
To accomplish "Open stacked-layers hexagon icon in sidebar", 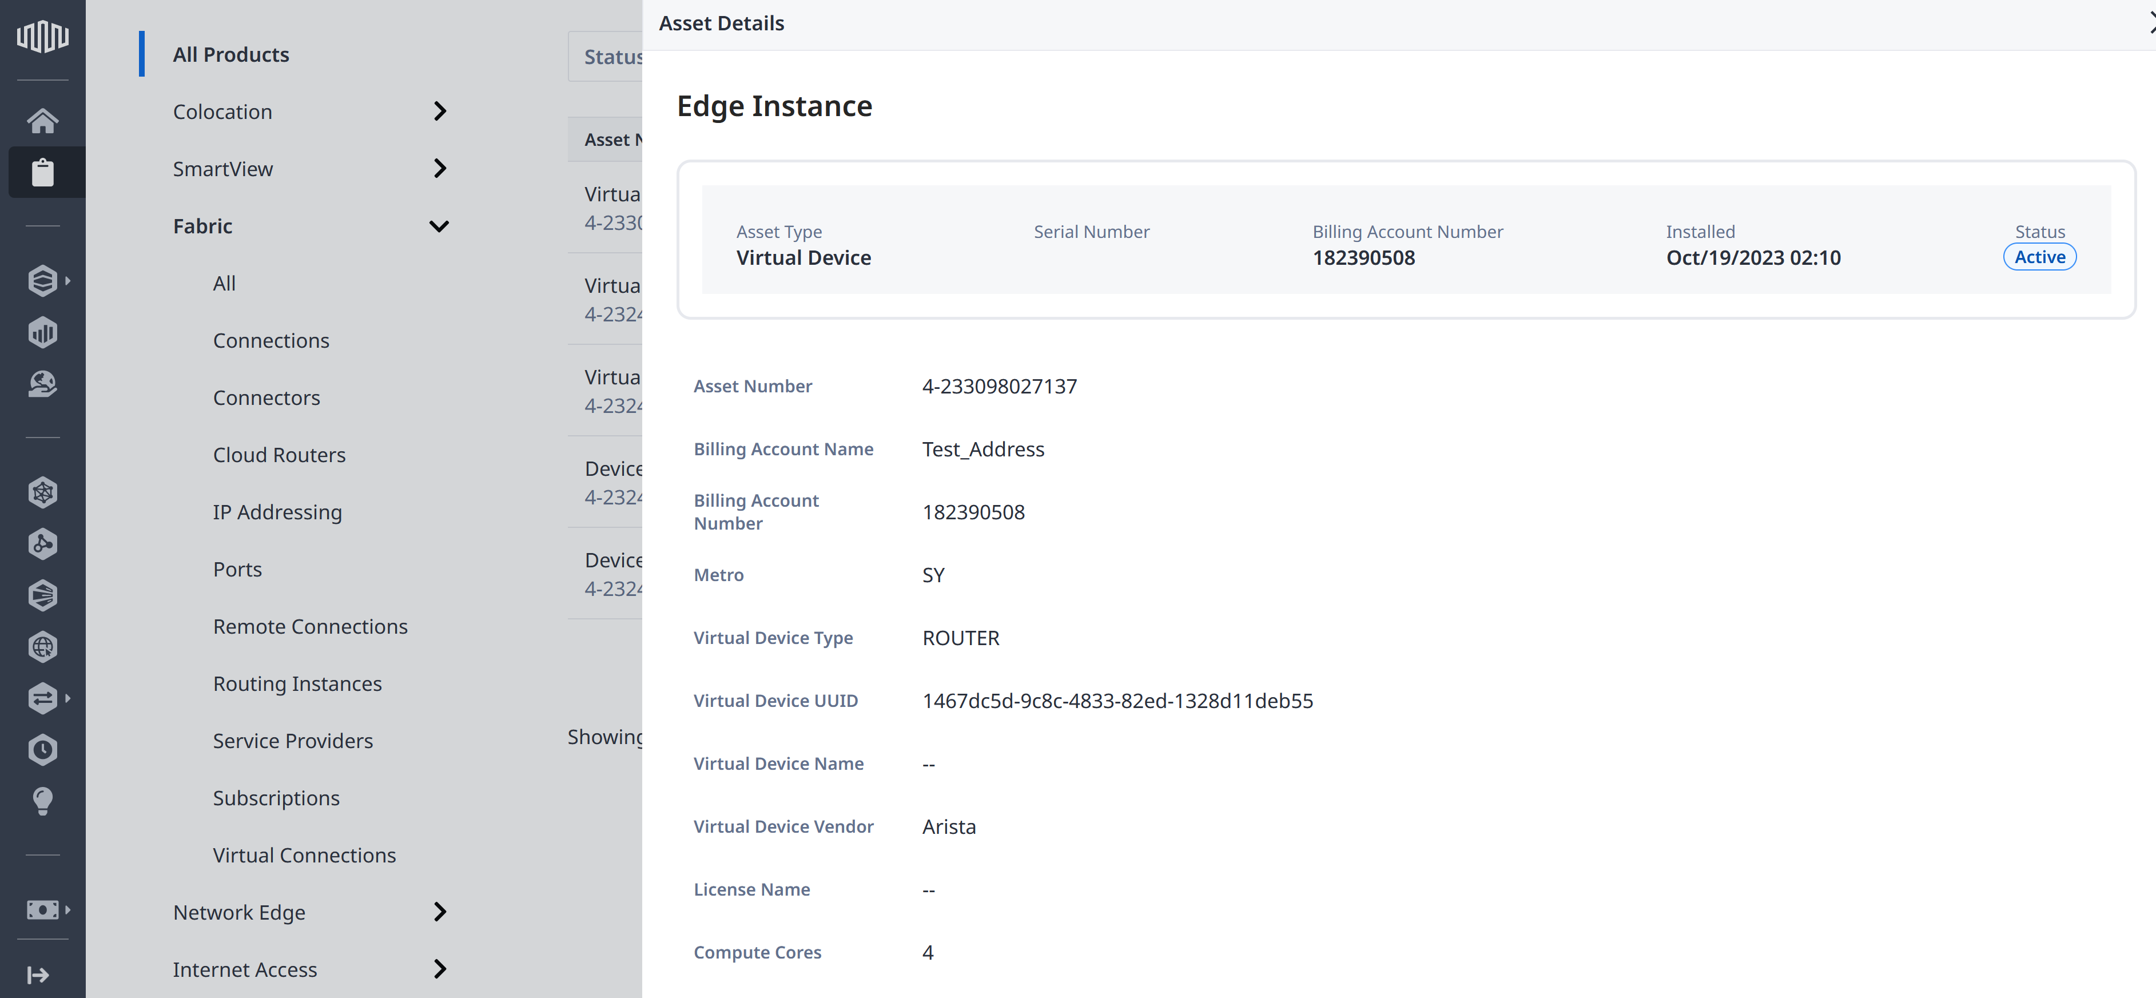I will (x=43, y=280).
